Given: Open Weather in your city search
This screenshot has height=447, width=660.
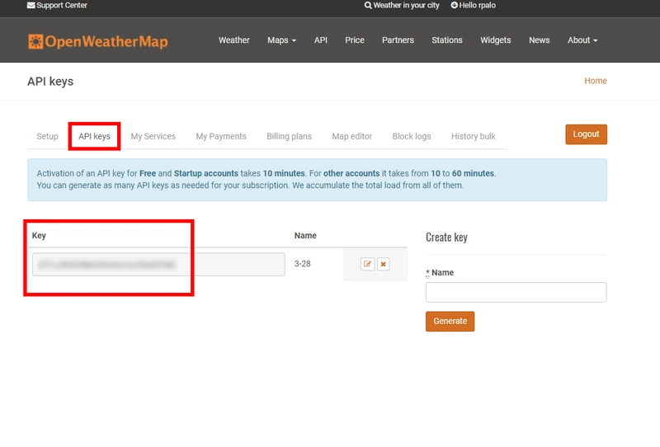Looking at the screenshot, I should click(402, 5).
